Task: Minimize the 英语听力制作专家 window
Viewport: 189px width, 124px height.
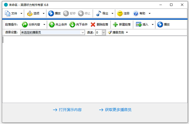Action: (161, 5)
